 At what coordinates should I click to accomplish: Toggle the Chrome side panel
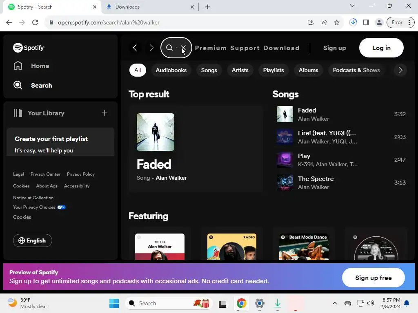coord(366,22)
